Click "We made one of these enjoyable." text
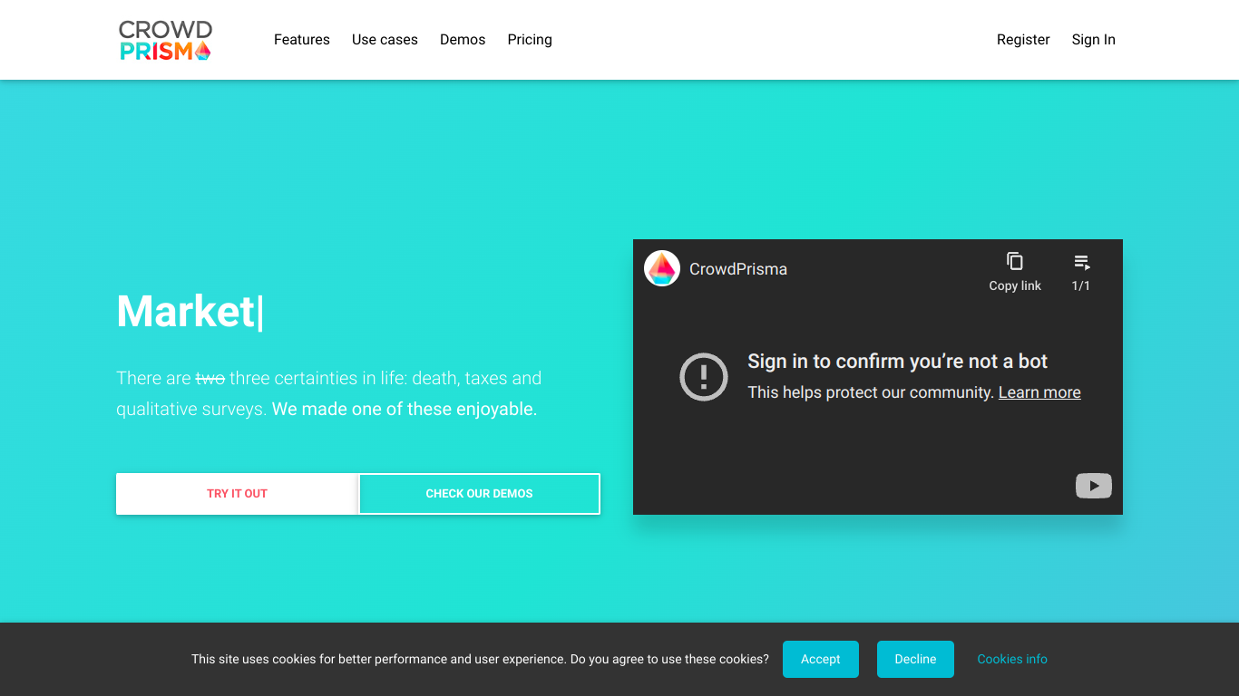 (405, 409)
